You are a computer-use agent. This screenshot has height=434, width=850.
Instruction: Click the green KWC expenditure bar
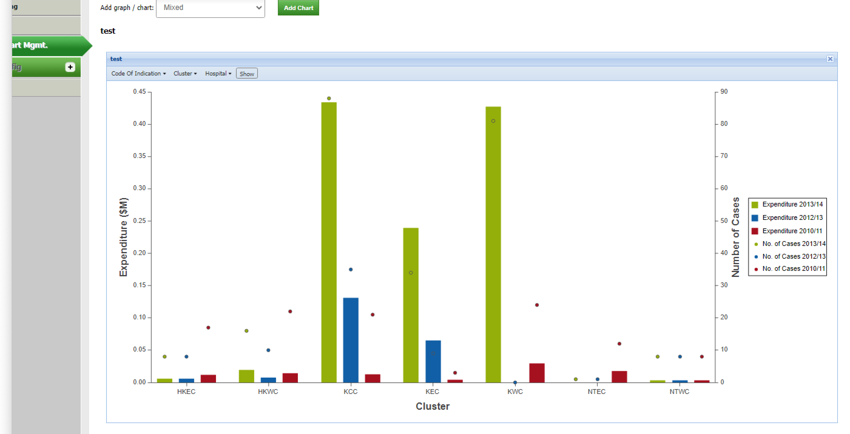(x=493, y=244)
